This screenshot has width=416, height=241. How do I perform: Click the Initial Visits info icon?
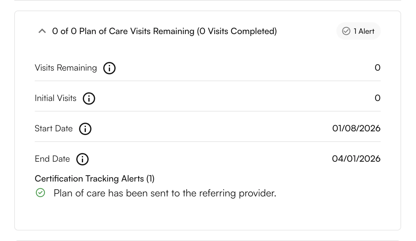pyautogui.click(x=89, y=98)
